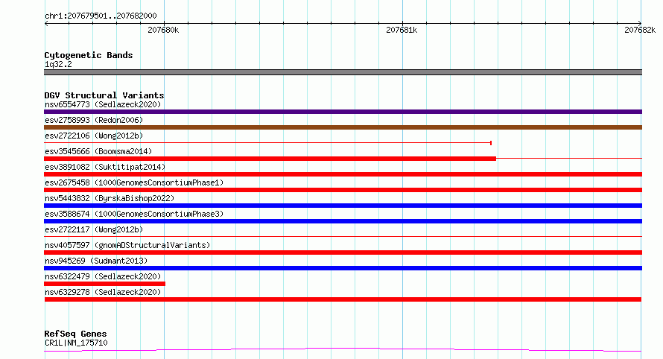The width and height of the screenshot is (663, 359).
Task: Click the red nsv4057597 variant bar
Action: (x=343, y=252)
